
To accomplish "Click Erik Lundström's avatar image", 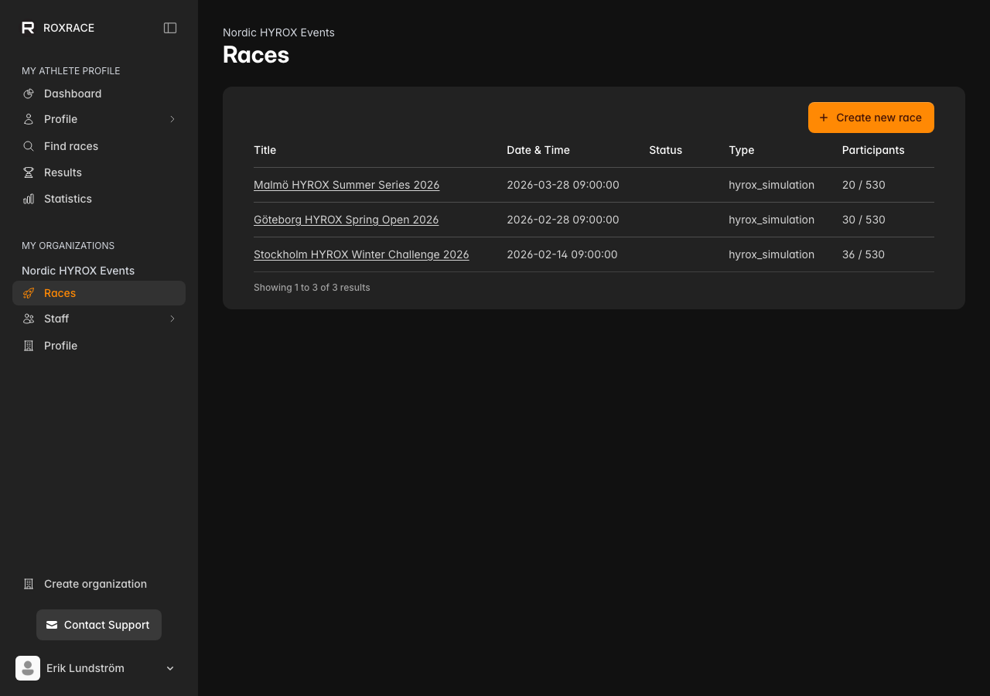I will click(28, 668).
